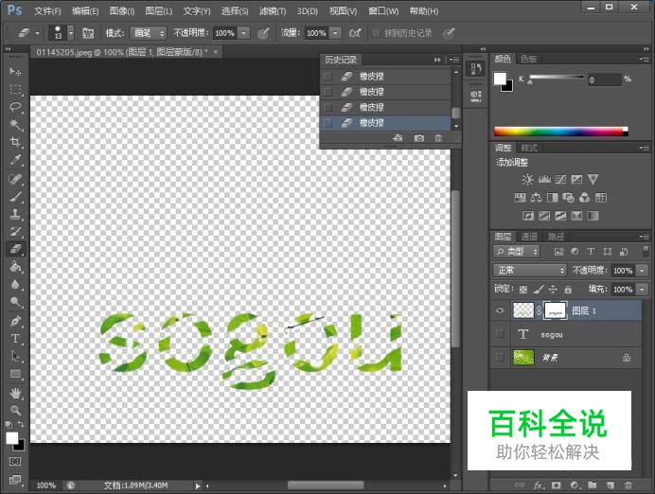This screenshot has height=494, width=655.
Task: Select the Eyedropper tool
Action: (x=15, y=160)
